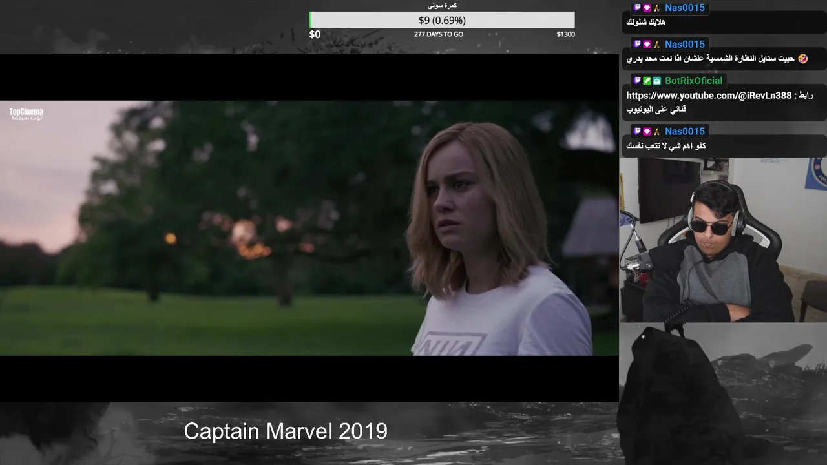Screen dimensions: 827x465
Task: Click username BotRixOficial in chat
Action: click(694, 81)
